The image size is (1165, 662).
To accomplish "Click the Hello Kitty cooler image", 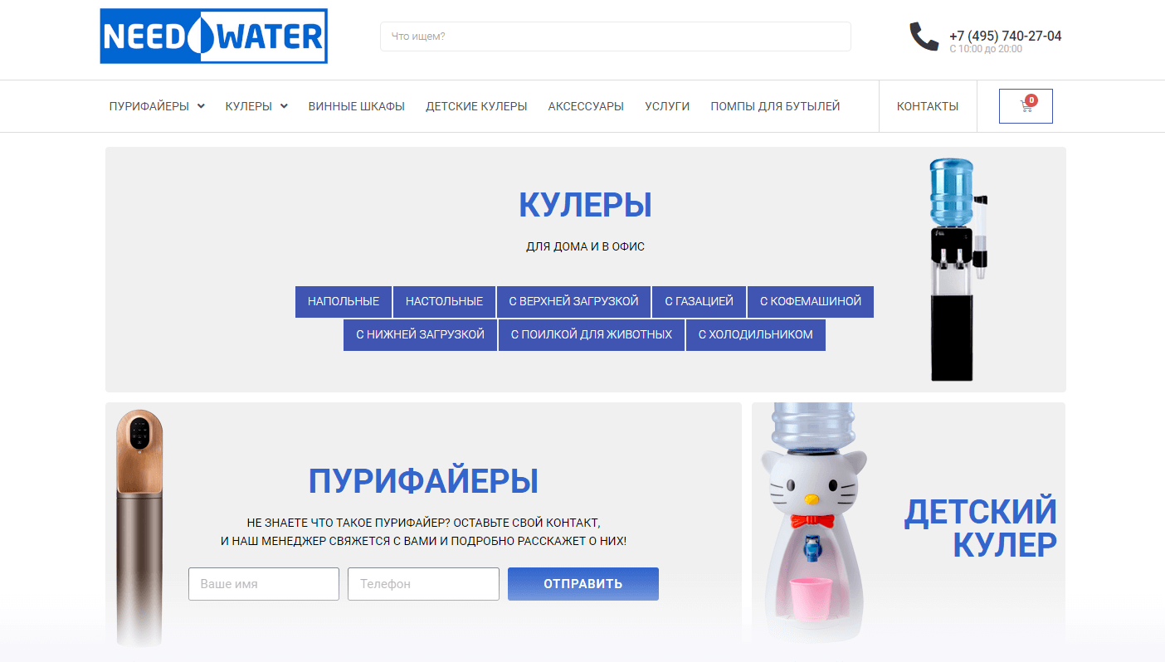I will pyautogui.click(x=813, y=523).
